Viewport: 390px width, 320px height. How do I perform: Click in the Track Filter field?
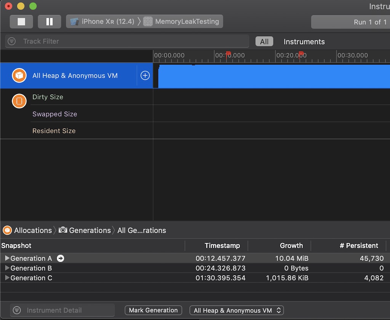click(133, 41)
